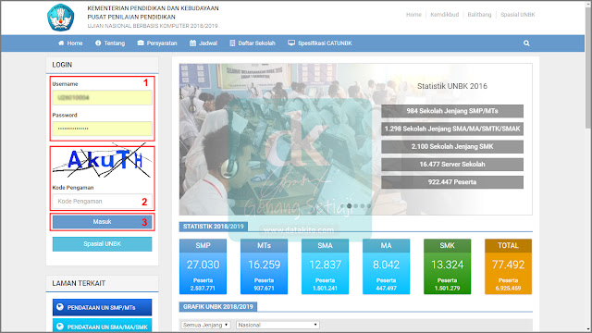The width and height of the screenshot is (592, 333).
Task: Click '1.298 Sekolah Jenjang SMA/MA/SMTK/SMAK' bar
Action: click(x=452, y=129)
